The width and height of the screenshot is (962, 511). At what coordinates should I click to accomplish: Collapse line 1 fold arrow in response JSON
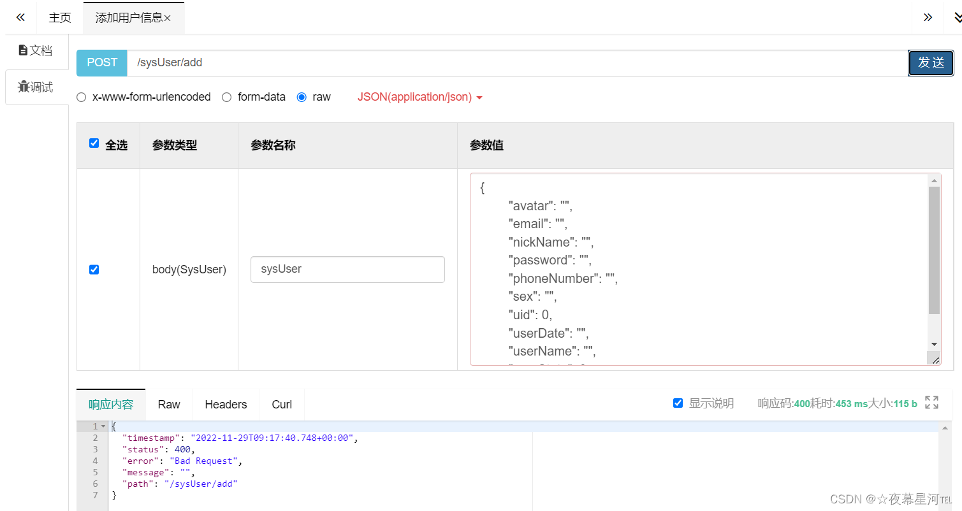(x=103, y=426)
